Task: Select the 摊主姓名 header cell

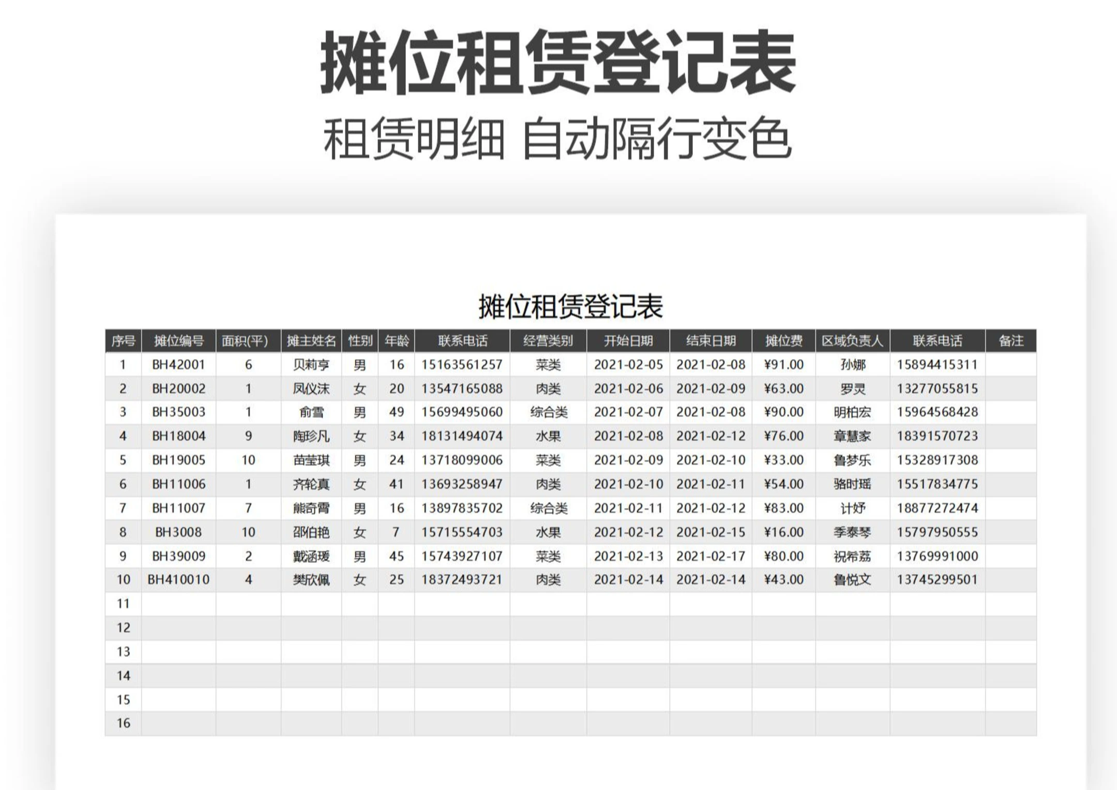Action: [x=311, y=340]
